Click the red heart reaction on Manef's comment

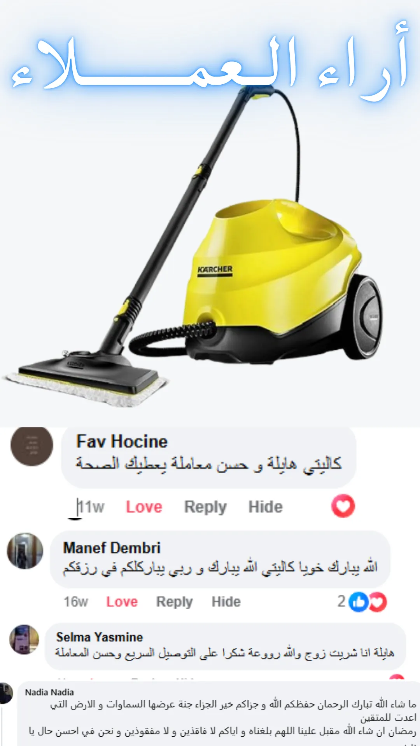pyautogui.click(x=377, y=602)
